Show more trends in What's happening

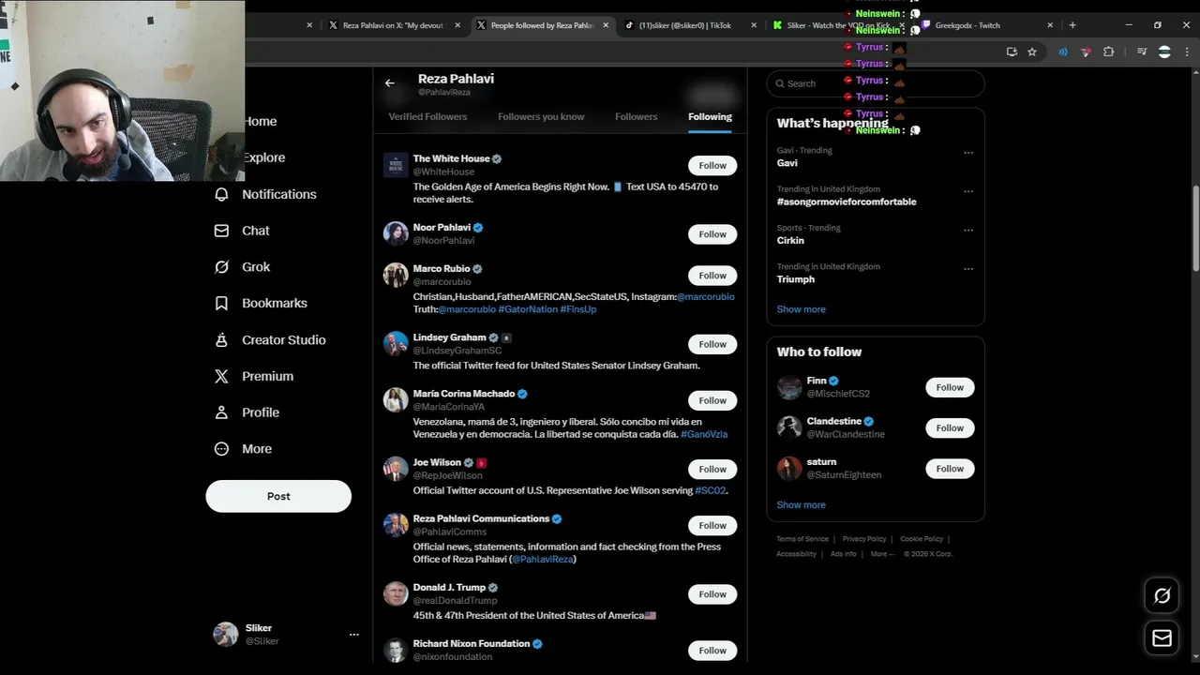(801, 309)
